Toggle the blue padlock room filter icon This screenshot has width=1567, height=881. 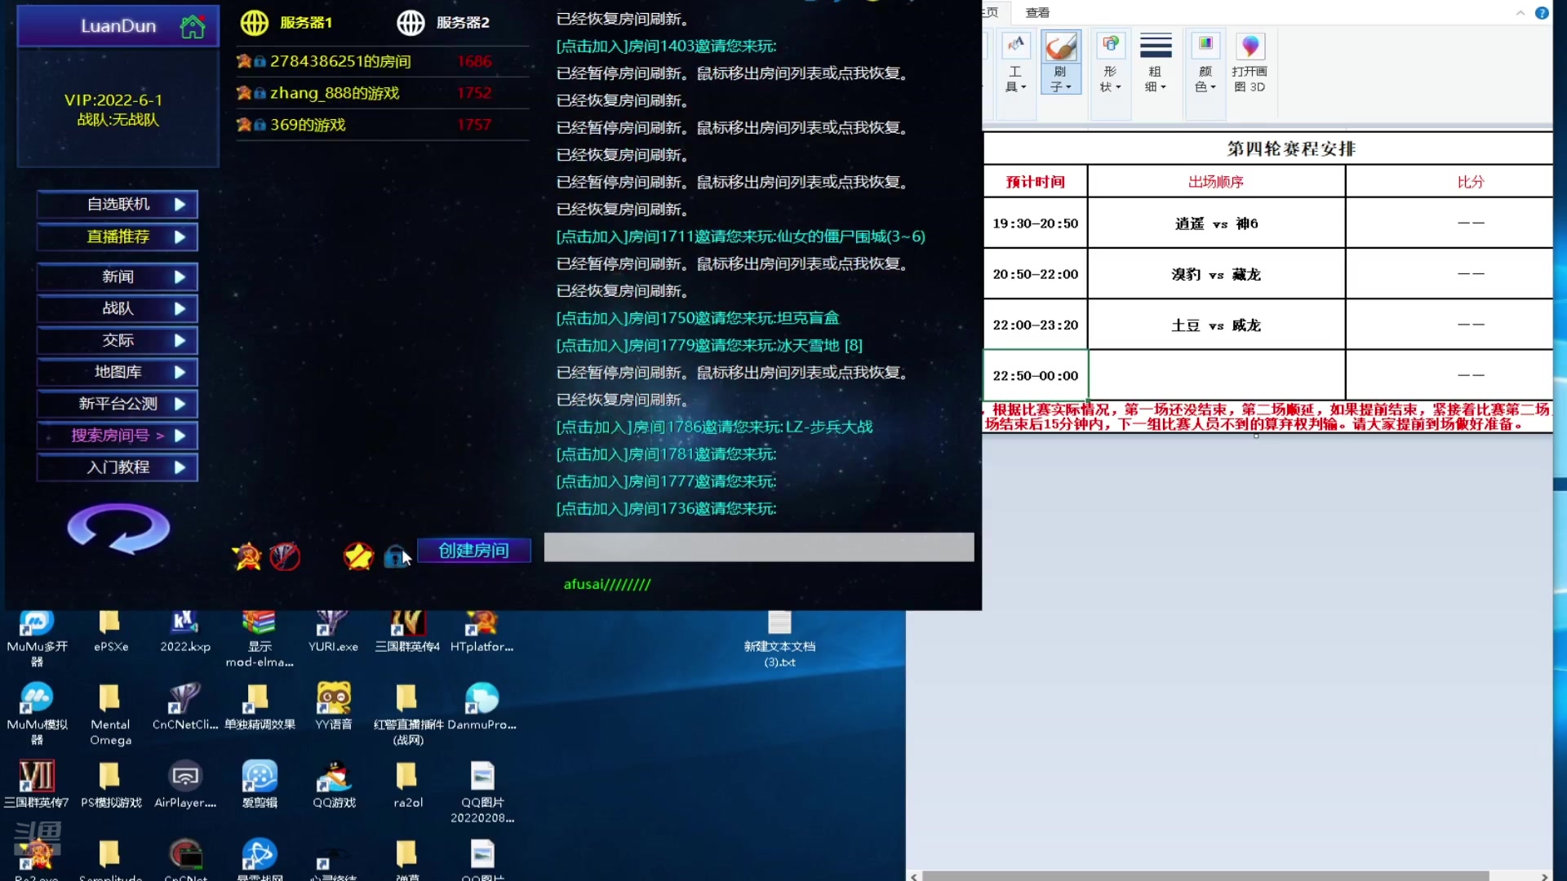[x=396, y=556]
